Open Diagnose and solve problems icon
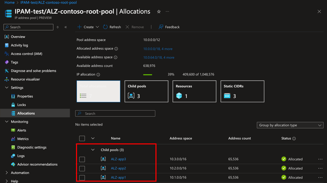The height and width of the screenshot is (183, 327). [x=7, y=71]
